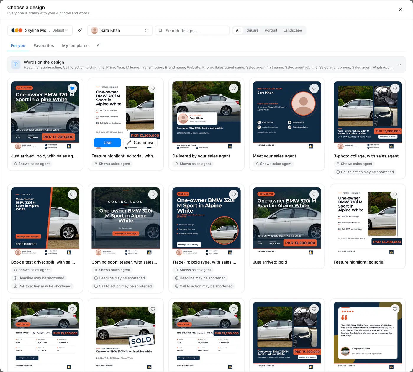Viewport: 413px width, 372px height.
Task: Click Call to action may be shortened under Trade-in
Action: coord(204,286)
